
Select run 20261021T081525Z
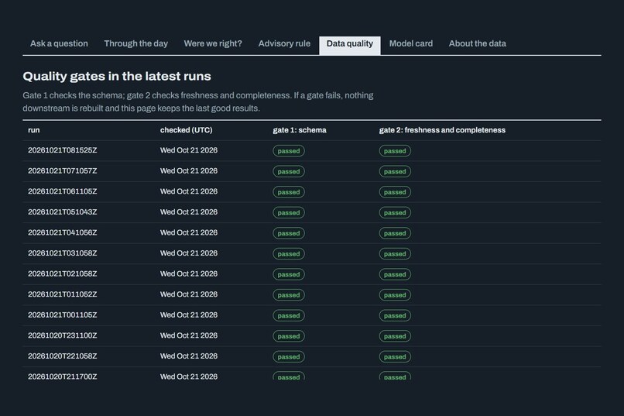tap(63, 150)
